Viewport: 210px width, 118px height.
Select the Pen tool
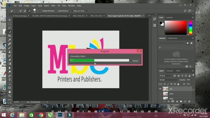point(10,76)
